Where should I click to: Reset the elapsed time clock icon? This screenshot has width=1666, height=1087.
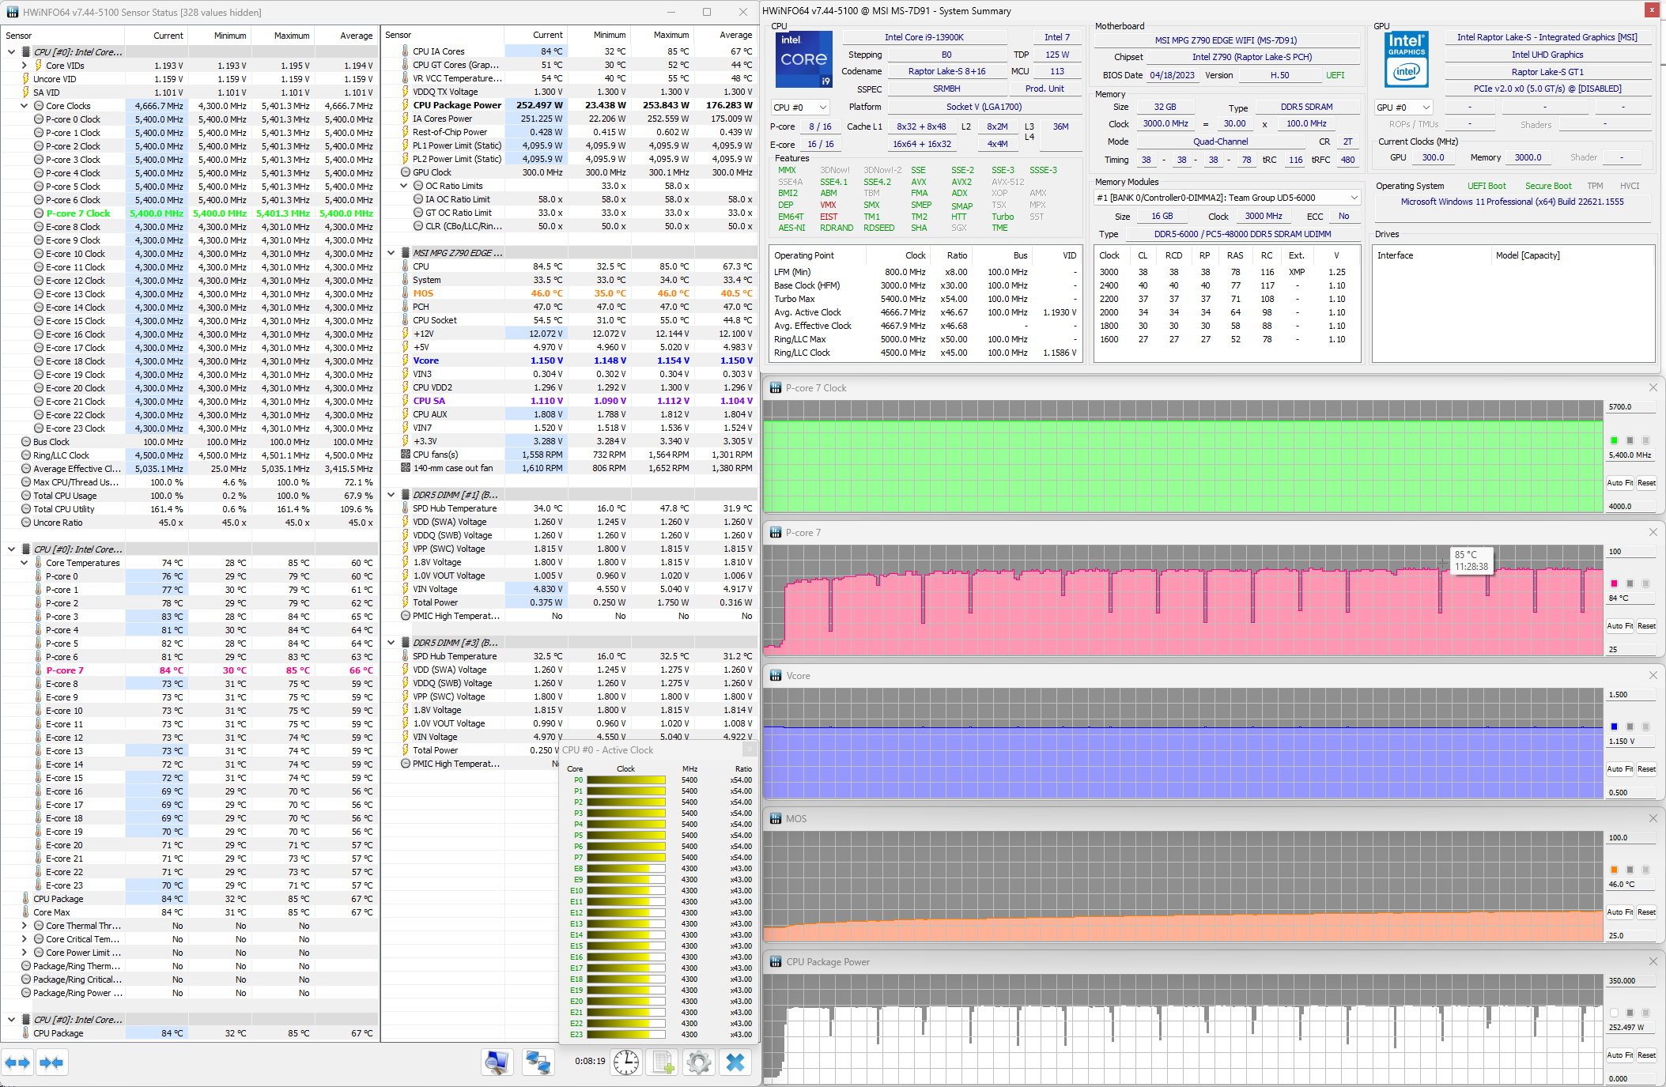pos(626,1062)
